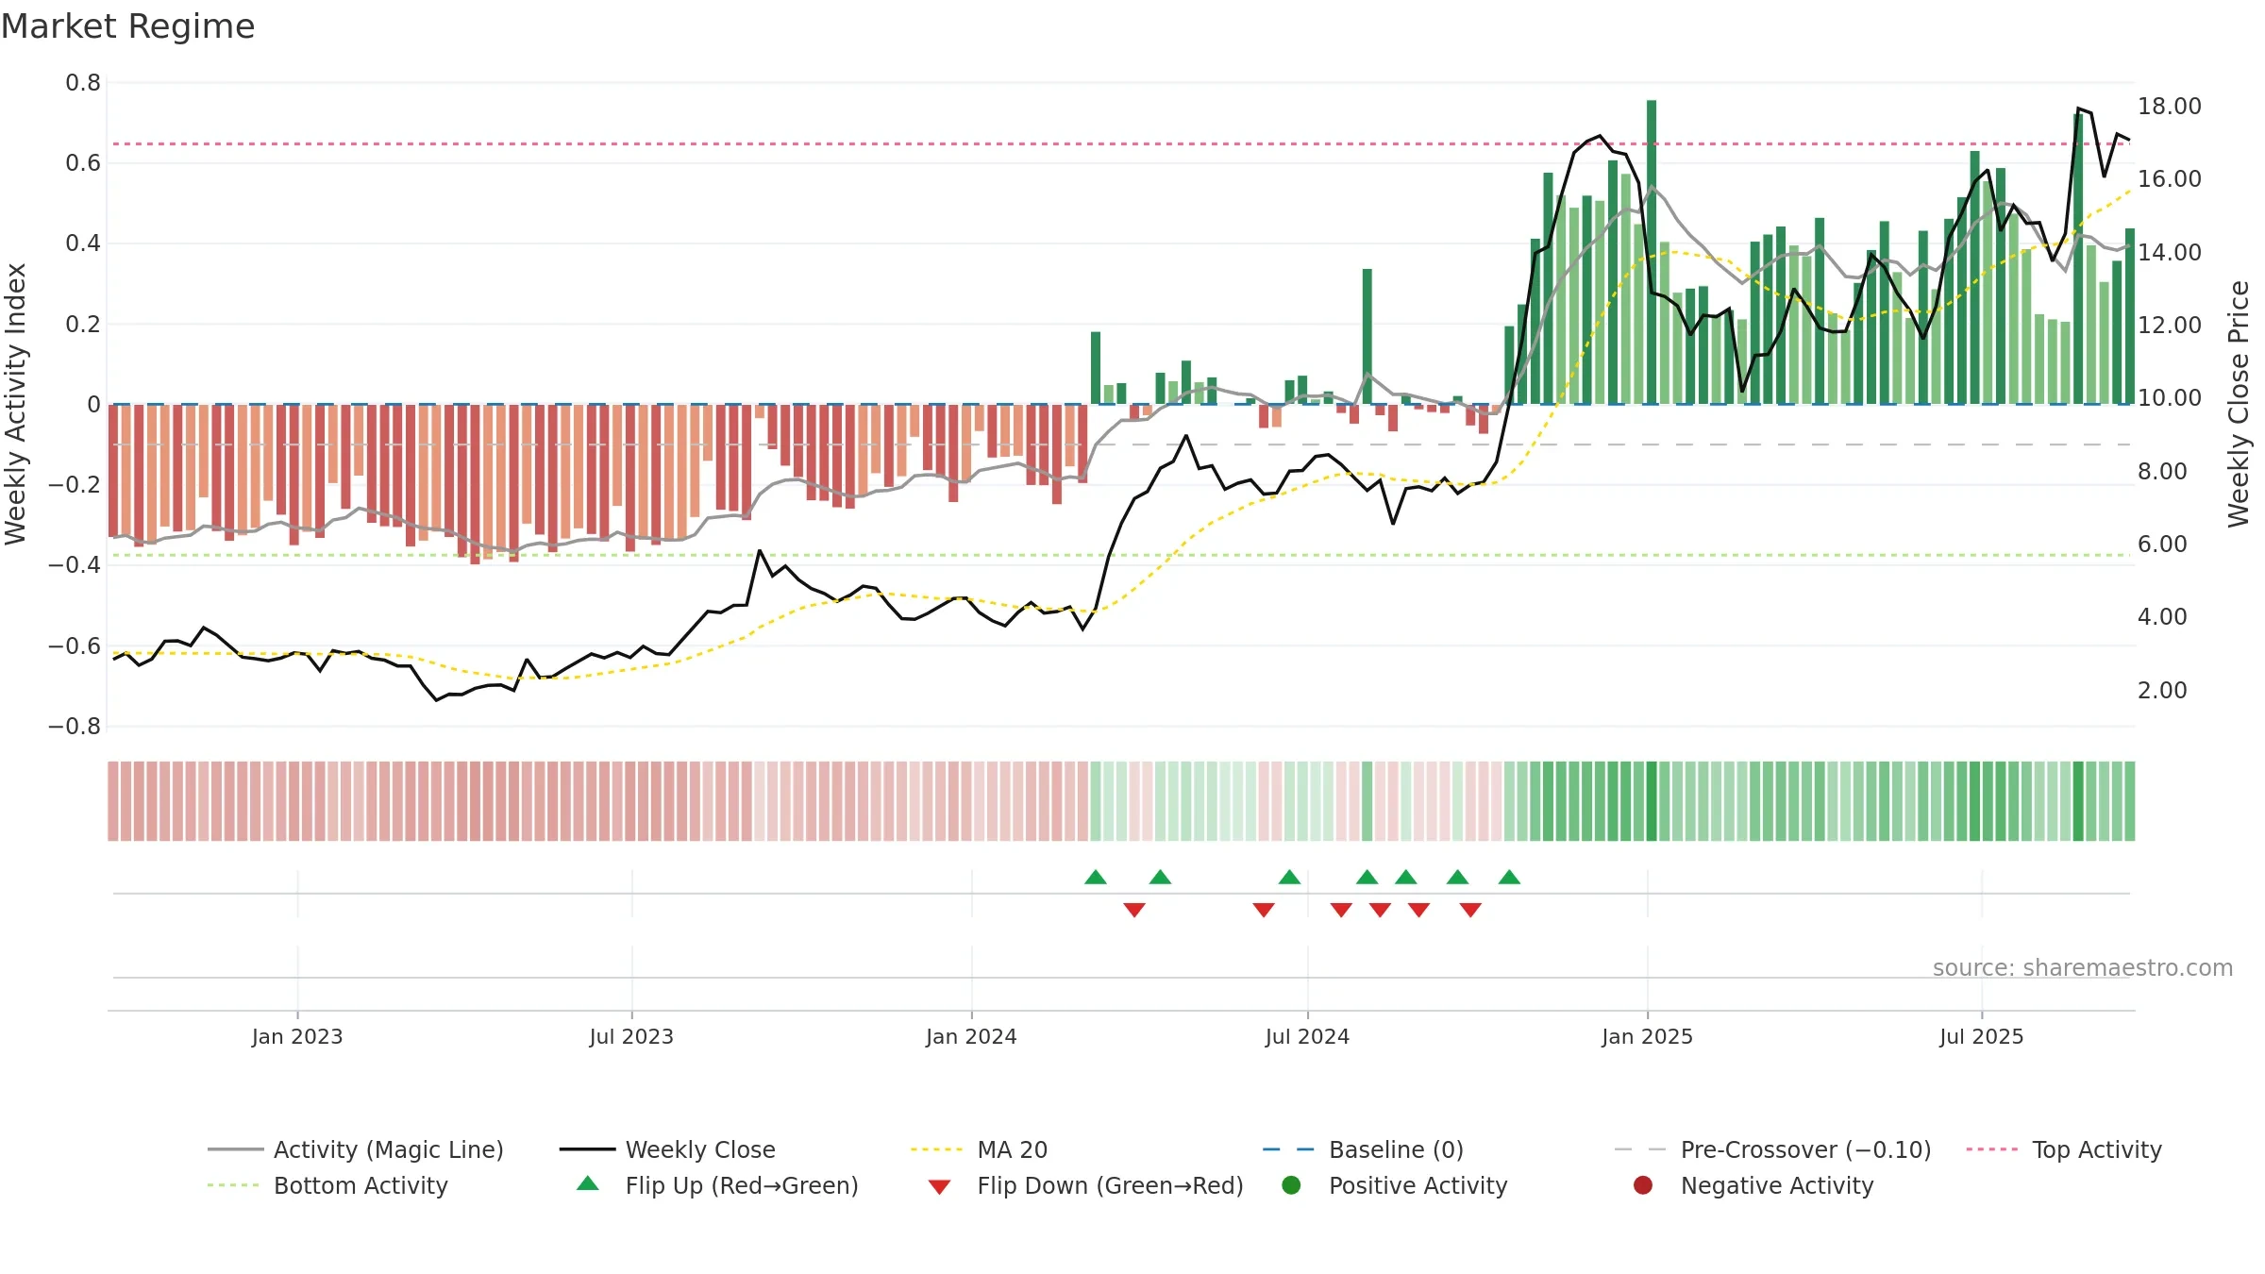Click the 18.00 price axis tick
The width and height of the screenshot is (2265, 1274).
[2169, 106]
